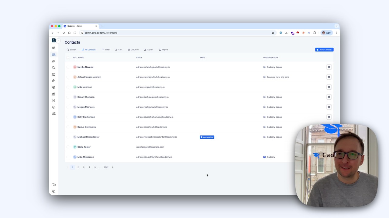This screenshot has width=389, height=218.
Task: Tick checkbox for Neville Navaski
Action: click(x=68, y=67)
